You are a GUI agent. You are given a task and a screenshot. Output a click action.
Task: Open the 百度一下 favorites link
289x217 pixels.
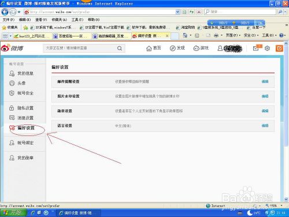[x=256, y=28]
